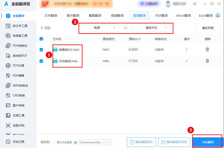The width and height of the screenshot is (224, 148).
Task: Click the 0.26M size cell
Action: click(x=133, y=49)
